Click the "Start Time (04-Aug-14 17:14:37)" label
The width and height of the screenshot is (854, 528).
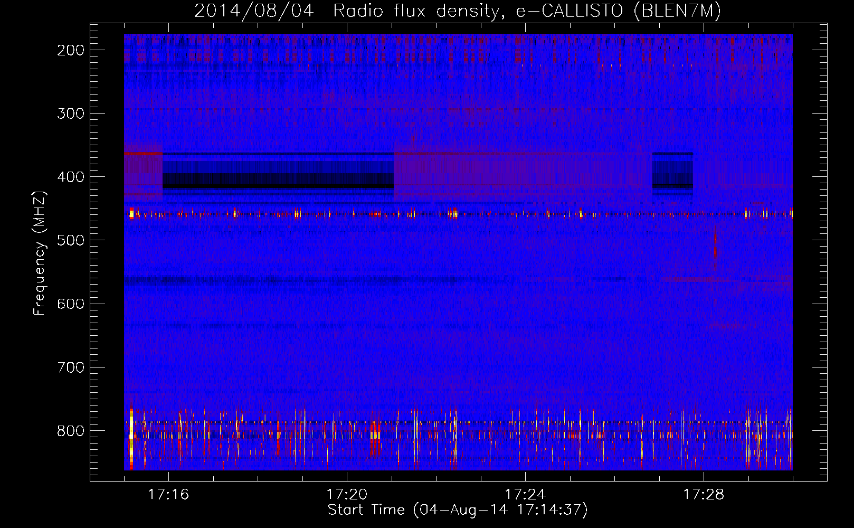tap(458, 510)
